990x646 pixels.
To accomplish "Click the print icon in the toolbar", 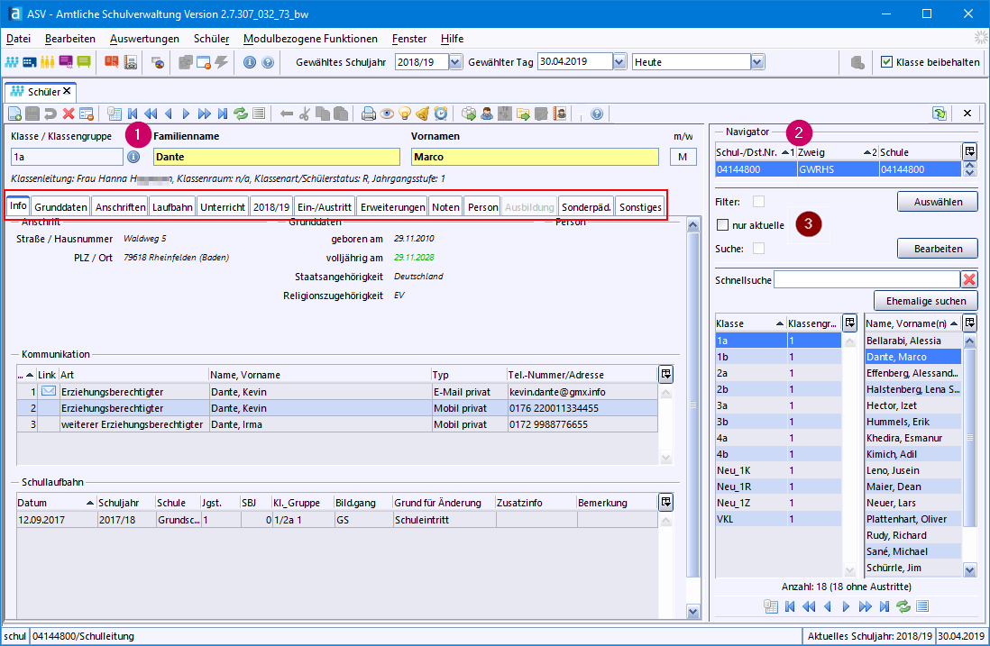I will 368,114.
